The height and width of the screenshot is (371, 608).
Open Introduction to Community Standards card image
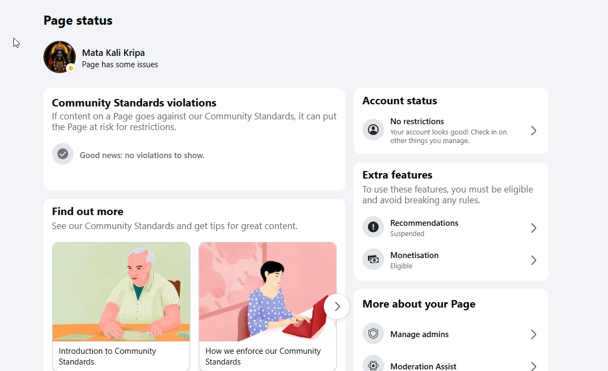click(x=121, y=292)
